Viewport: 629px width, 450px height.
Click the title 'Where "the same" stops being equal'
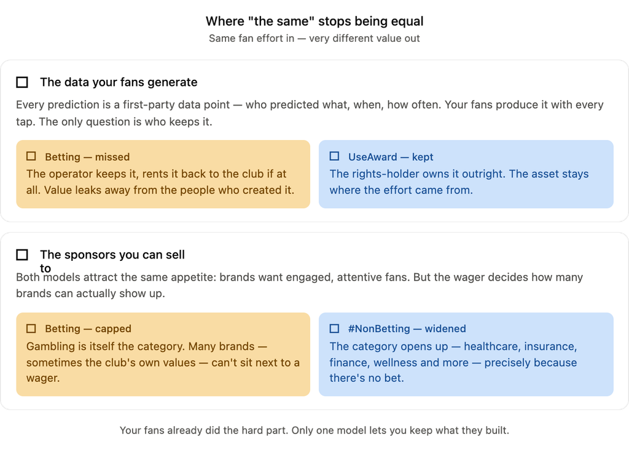[x=314, y=21]
